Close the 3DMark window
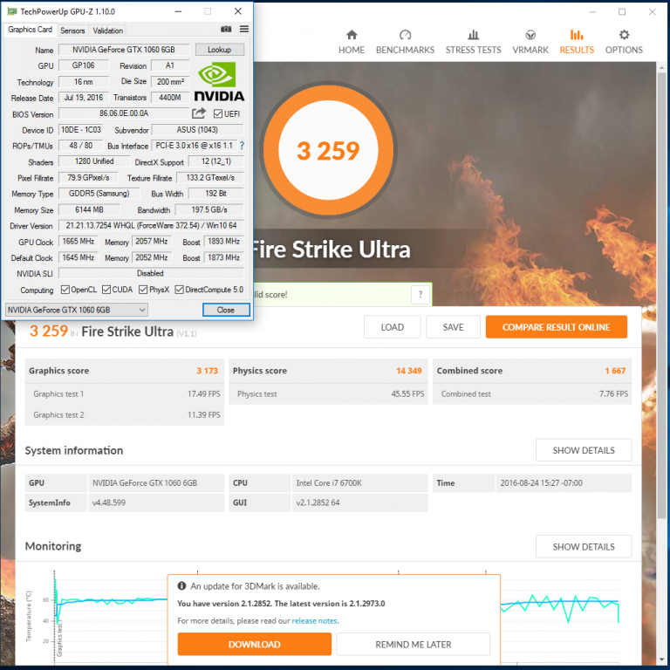 click(652, 12)
